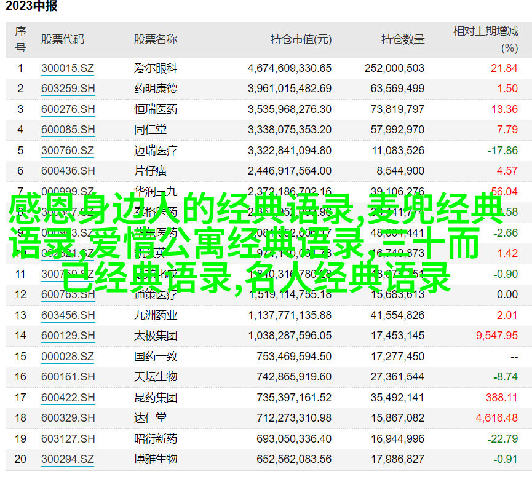This screenshot has width=532, height=477.
Task: Click market value 753,469,594.50
Action: (294, 357)
